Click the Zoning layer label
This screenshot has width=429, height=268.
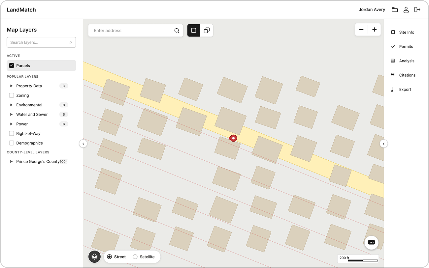point(22,95)
